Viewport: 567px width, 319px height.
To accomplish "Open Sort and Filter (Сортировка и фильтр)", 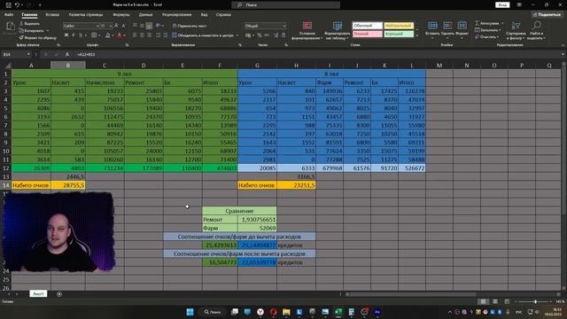I will (516, 30).
